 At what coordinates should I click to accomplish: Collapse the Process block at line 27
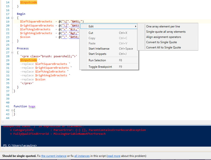click(x=12, y=52)
